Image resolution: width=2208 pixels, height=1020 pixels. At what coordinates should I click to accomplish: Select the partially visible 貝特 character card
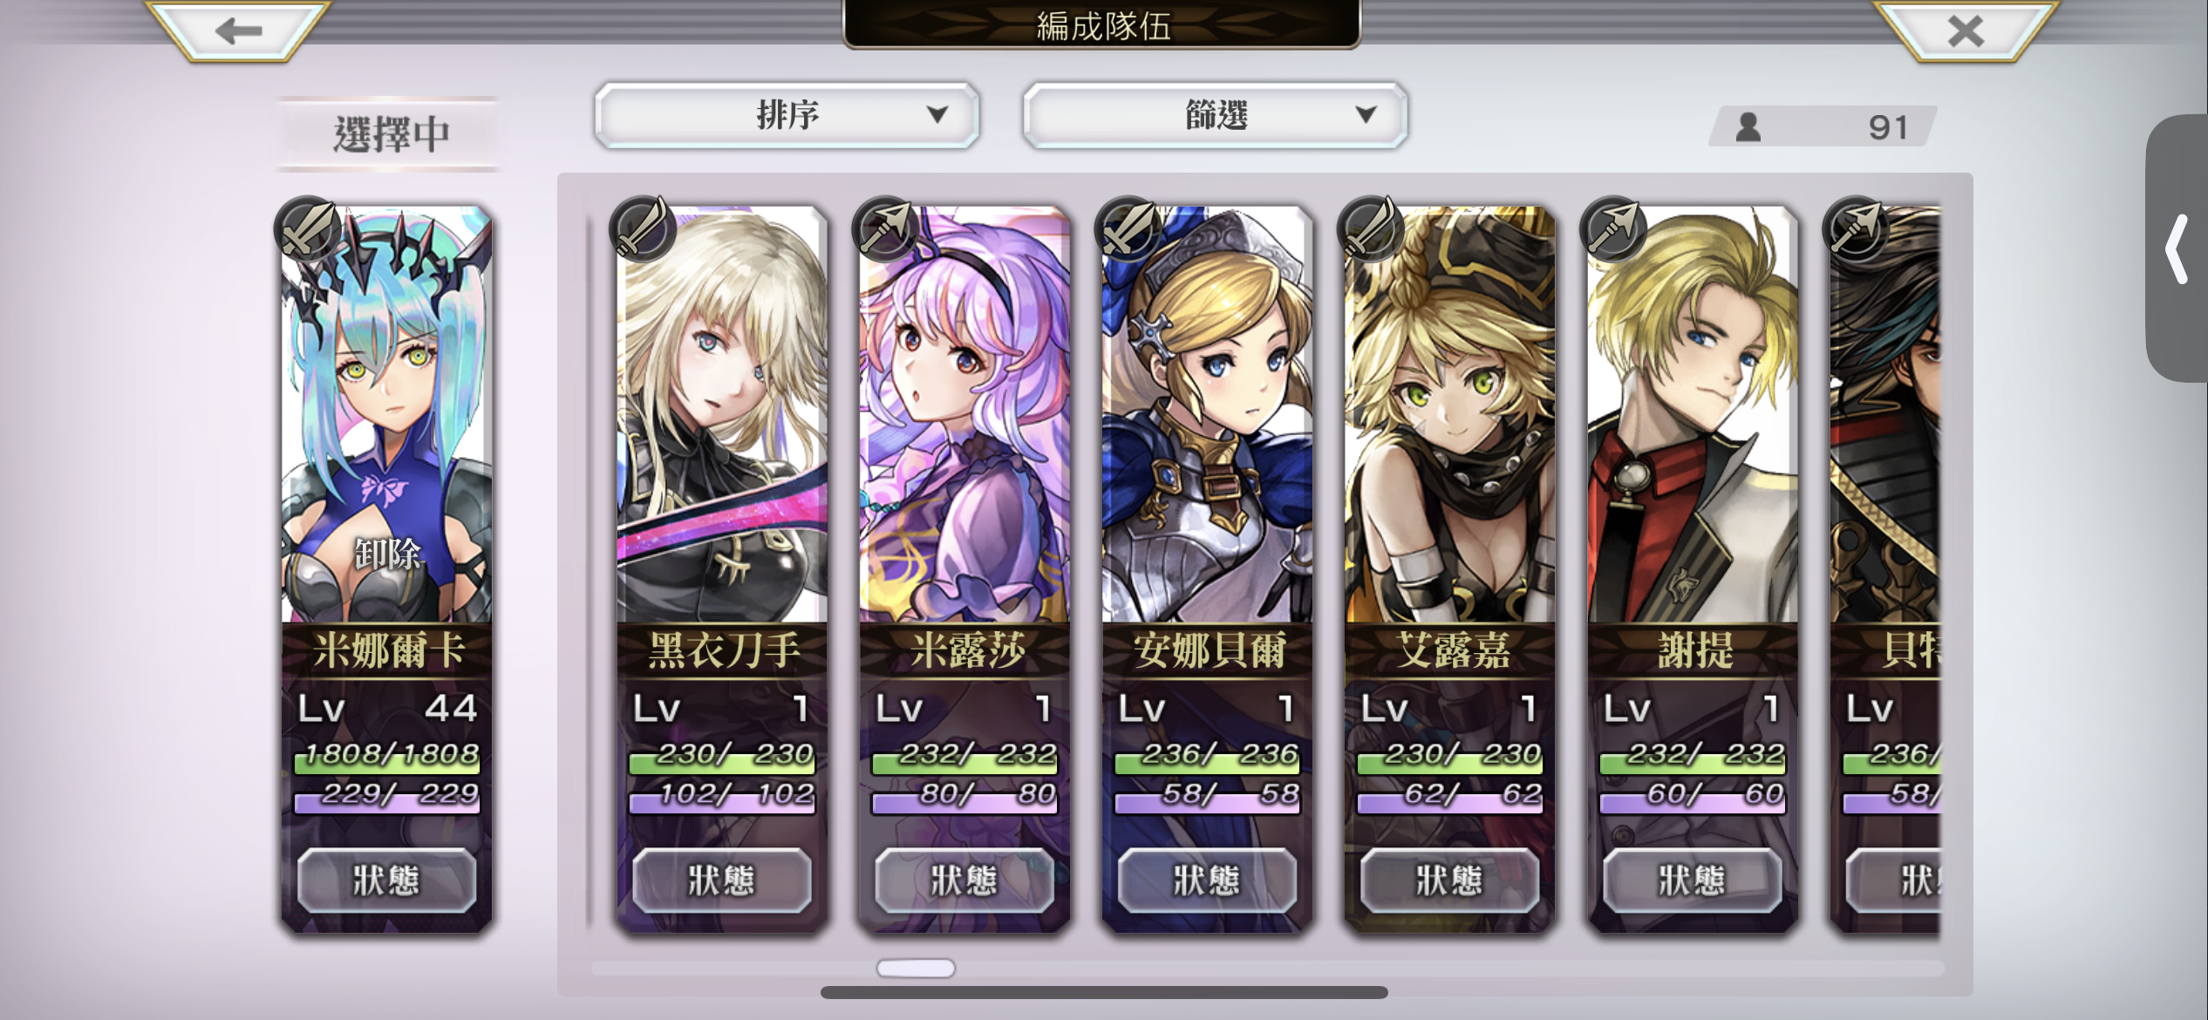(1885, 567)
